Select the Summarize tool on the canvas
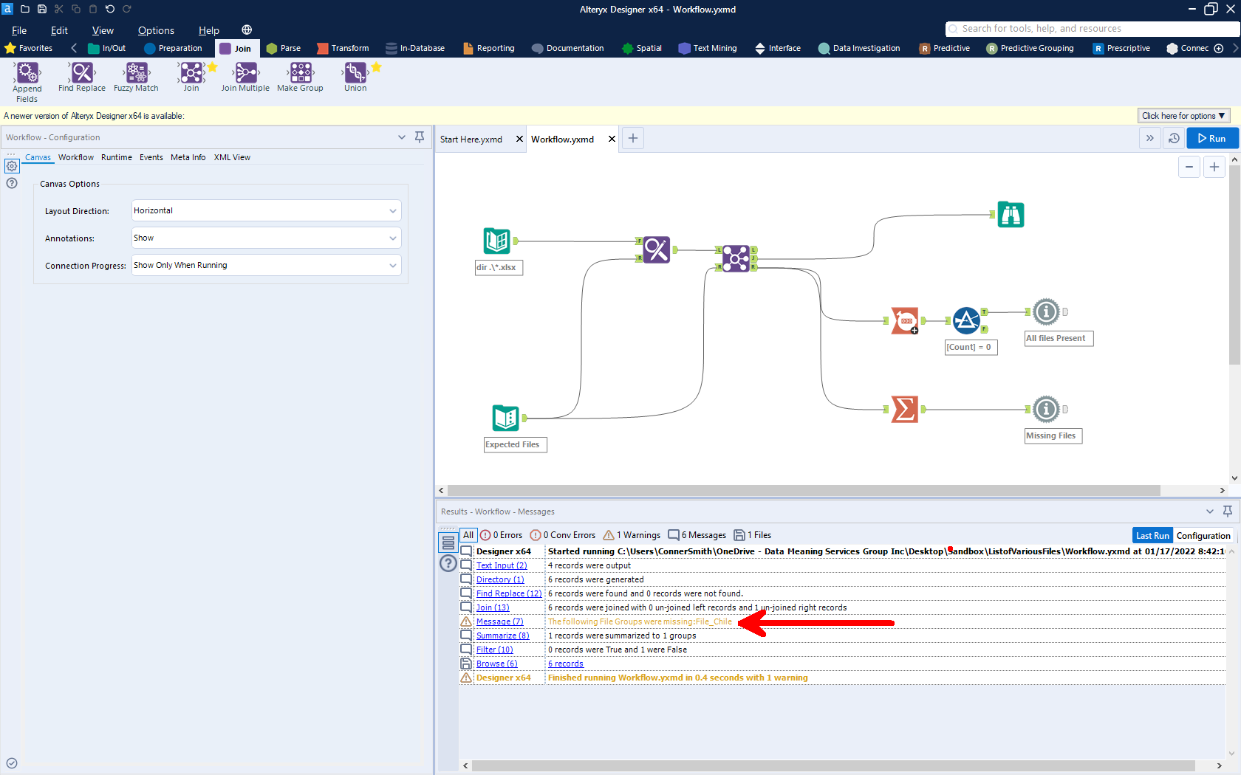The height and width of the screenshot is (775, 1241). tap(905, 409)
